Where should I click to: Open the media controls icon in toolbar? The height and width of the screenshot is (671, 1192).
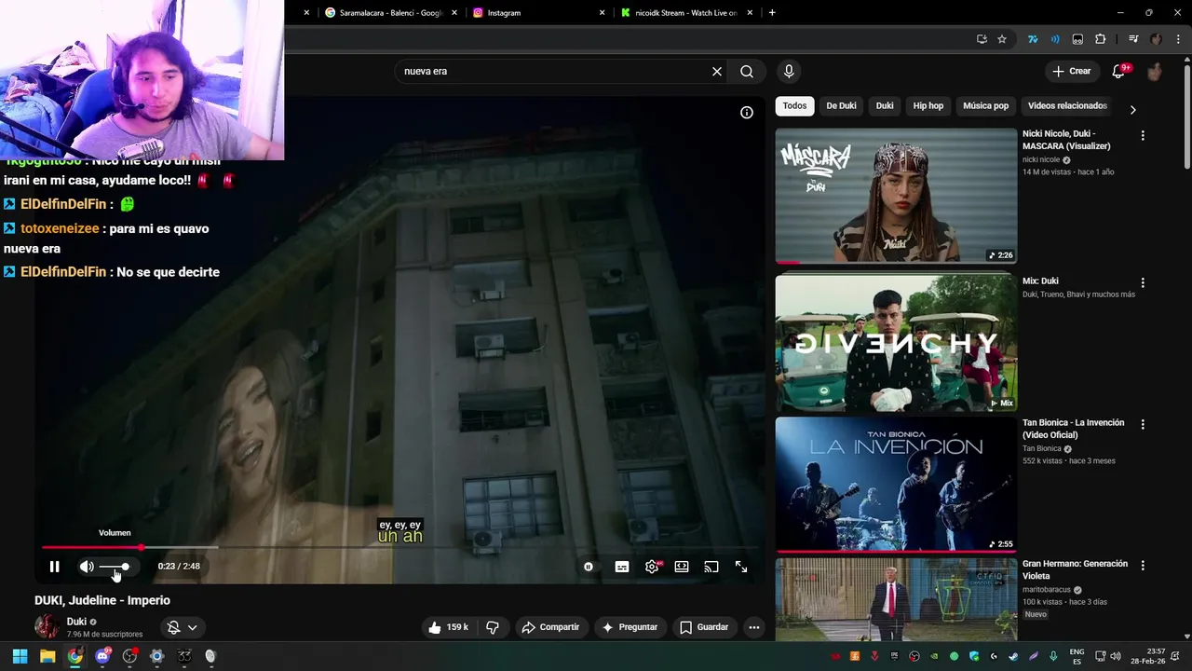tap(1133, 39)
